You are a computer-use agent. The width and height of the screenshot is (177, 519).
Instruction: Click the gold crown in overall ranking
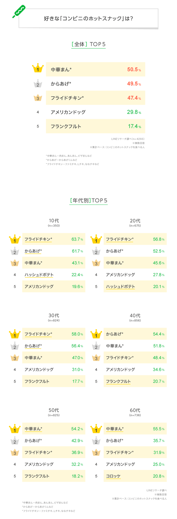click(38, 69)
